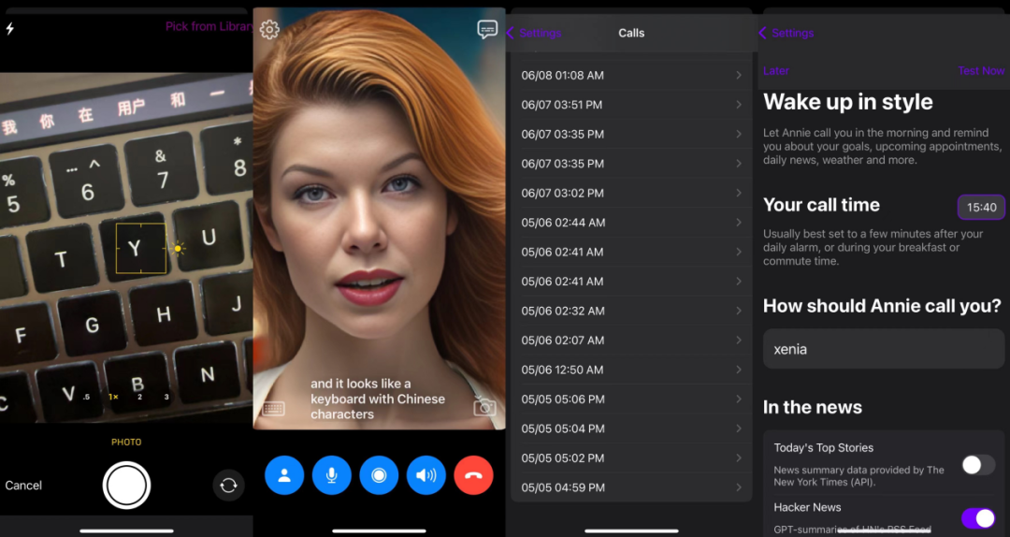Tap Pick from Library

click(x=209, y=26)
